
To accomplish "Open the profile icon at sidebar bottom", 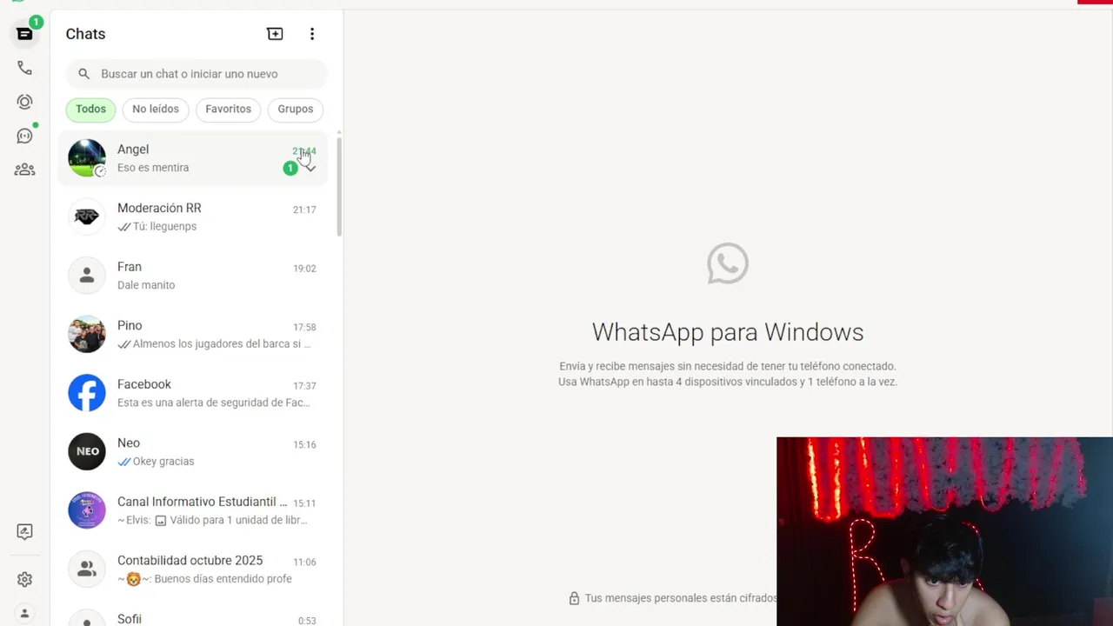I will tap(24, 614).
